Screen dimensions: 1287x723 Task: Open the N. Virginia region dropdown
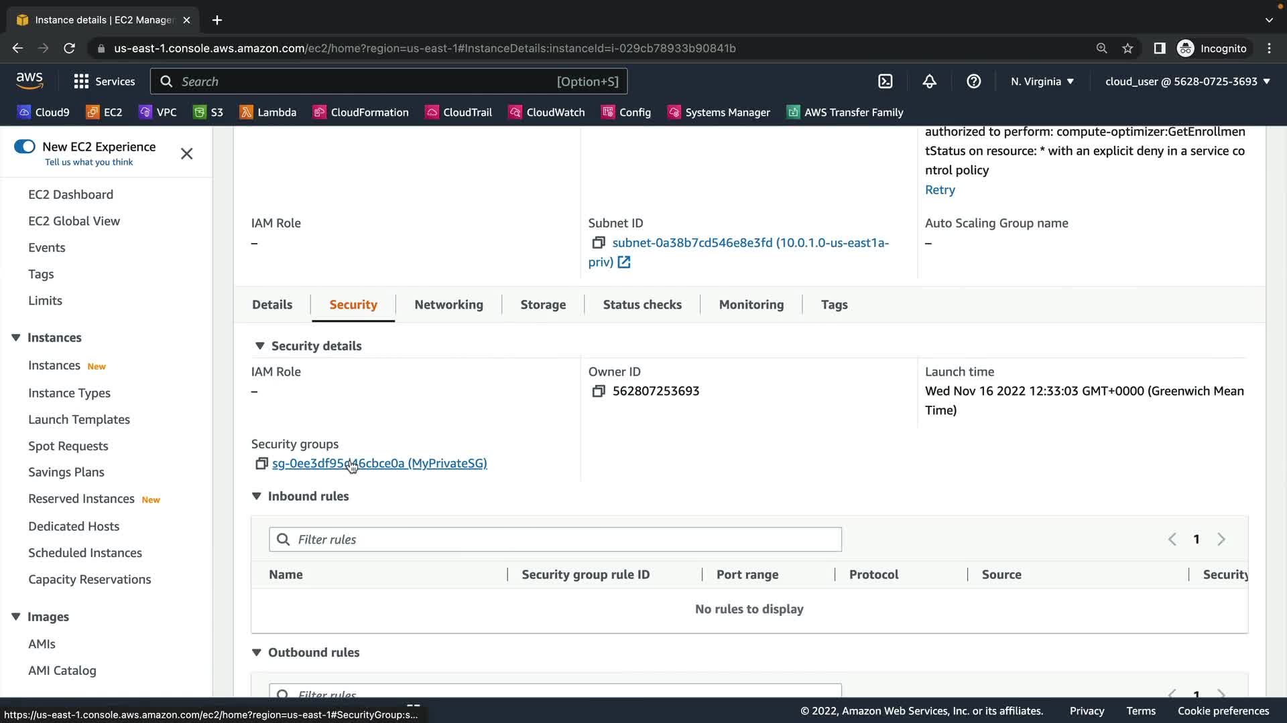point(1042,82)
